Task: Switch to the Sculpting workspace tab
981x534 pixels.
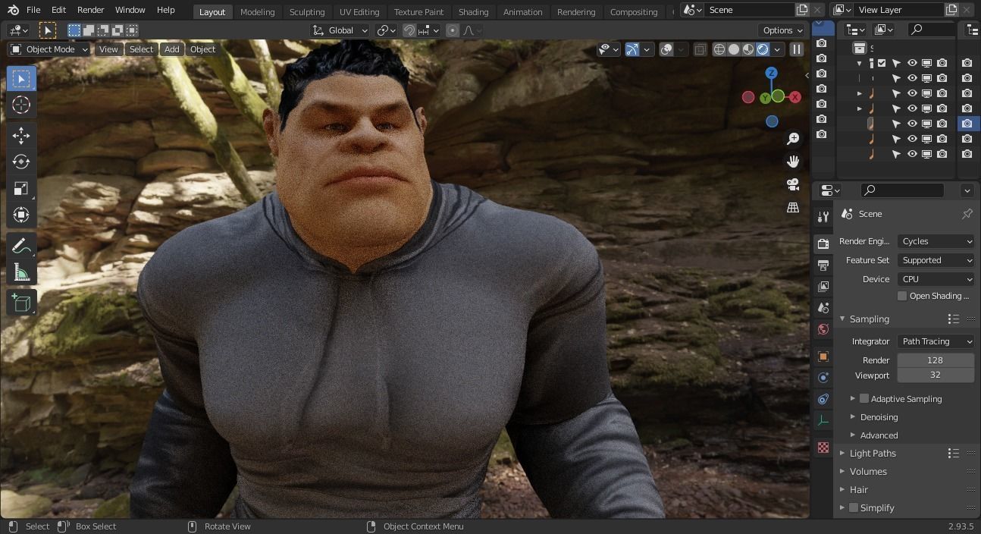Action: coord(307,11)
